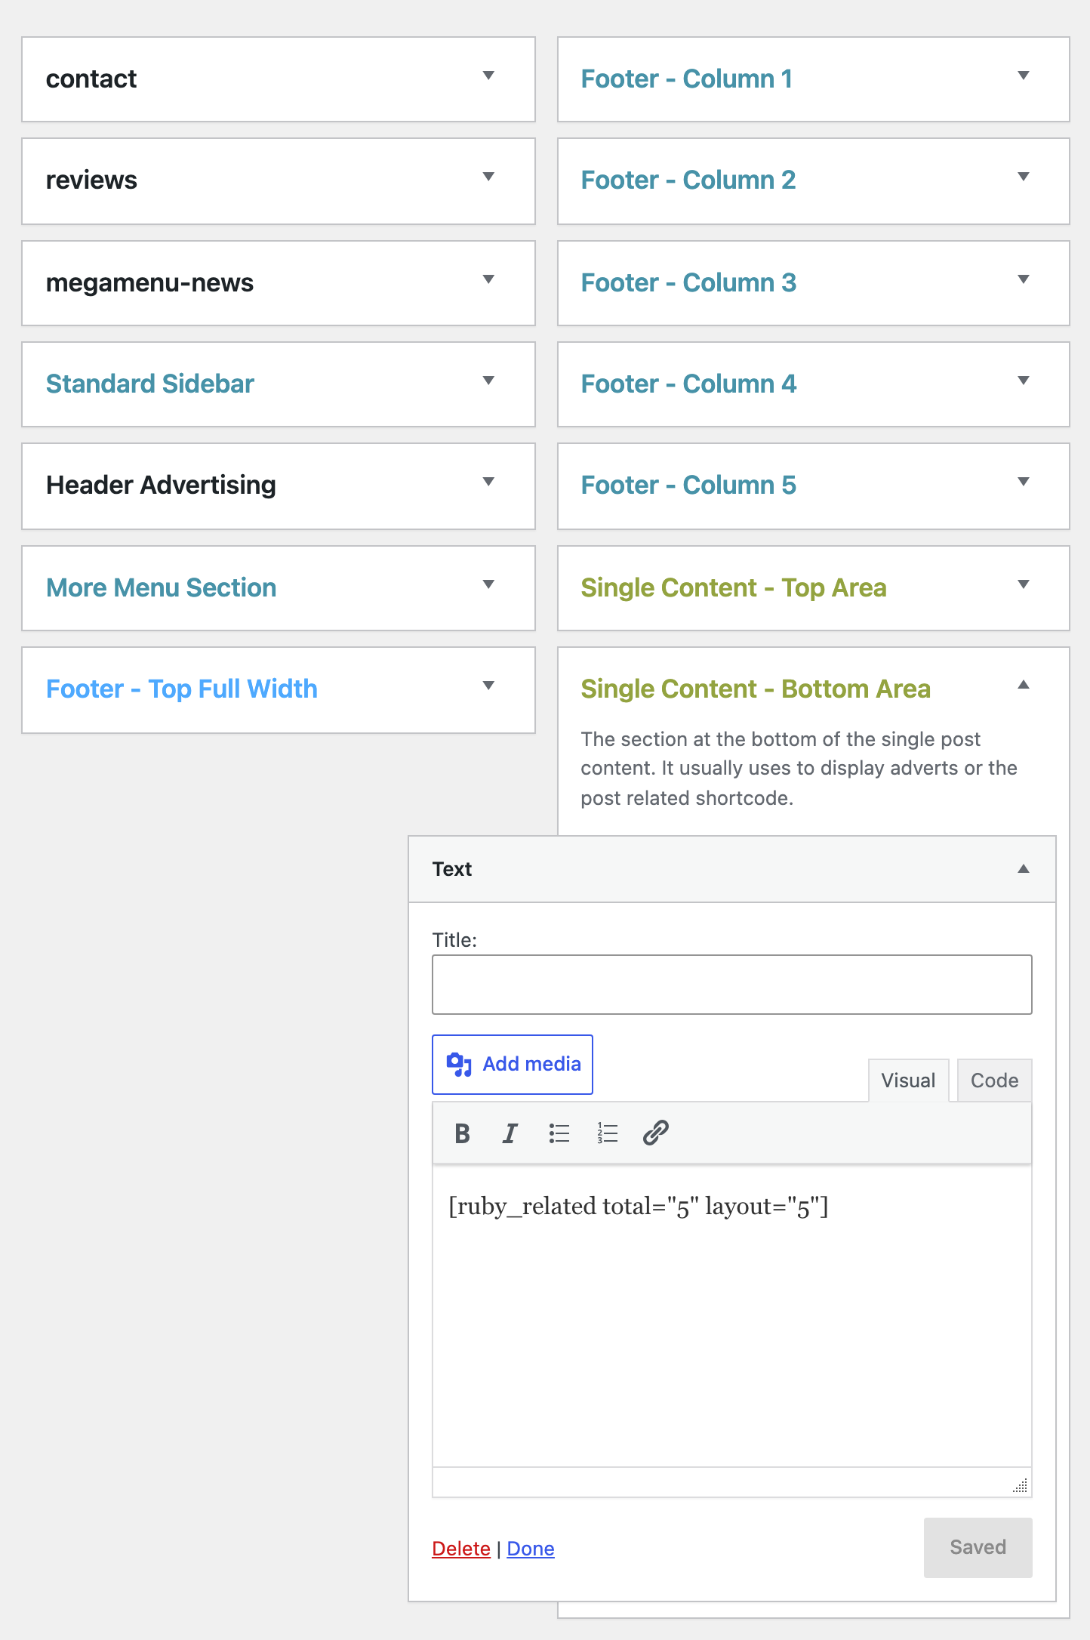Click the More Menu Section title
Screen dimensions: 1090x1640
coord(161,588)
